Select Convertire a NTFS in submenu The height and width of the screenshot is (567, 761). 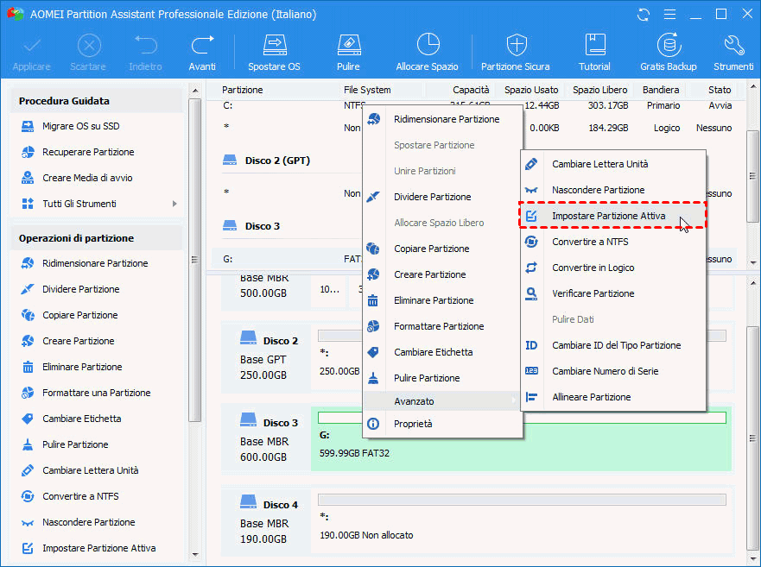590,242
